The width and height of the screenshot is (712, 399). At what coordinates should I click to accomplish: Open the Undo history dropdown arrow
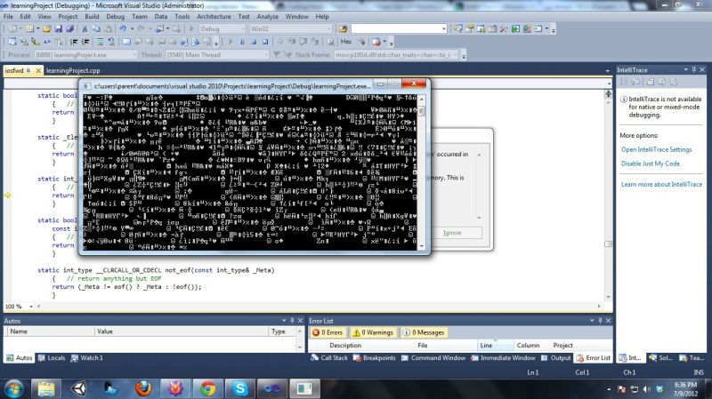(x=132, y=28)
